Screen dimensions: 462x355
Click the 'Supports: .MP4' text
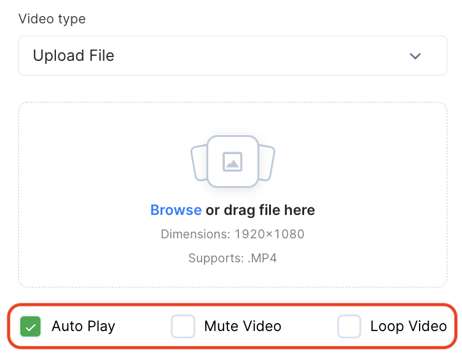pos(232,258)
